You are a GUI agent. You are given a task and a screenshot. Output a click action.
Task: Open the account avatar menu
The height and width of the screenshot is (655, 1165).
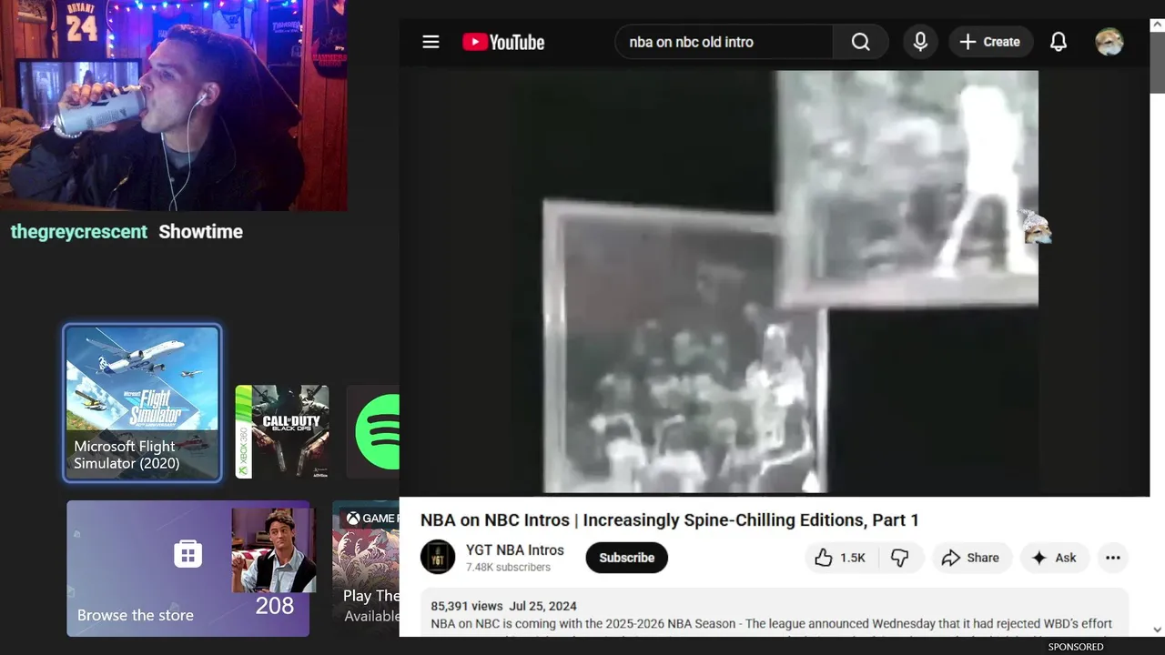(1109, 42)
